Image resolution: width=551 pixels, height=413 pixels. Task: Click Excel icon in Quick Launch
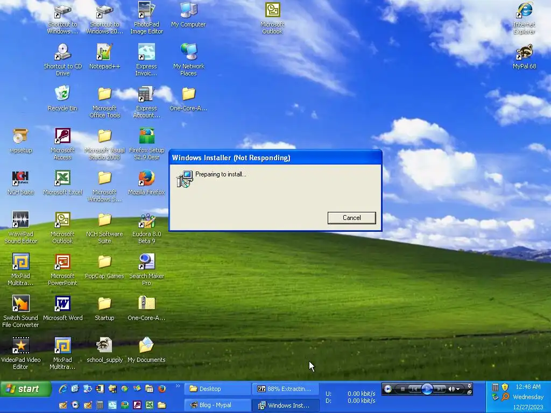click(x=150, y=404)
